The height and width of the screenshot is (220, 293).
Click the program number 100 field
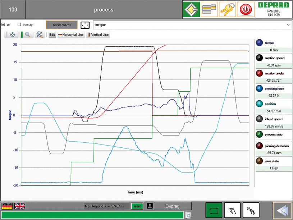coord(13,9)
